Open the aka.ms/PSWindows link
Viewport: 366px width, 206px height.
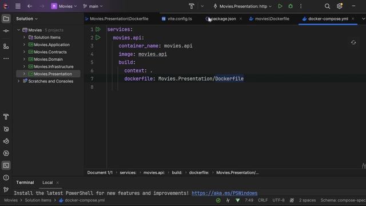click(225, 193)
